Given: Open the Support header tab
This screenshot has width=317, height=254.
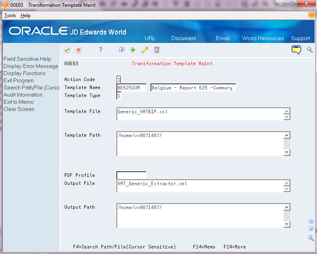Looking at the screenshot, I should (301, 39).
